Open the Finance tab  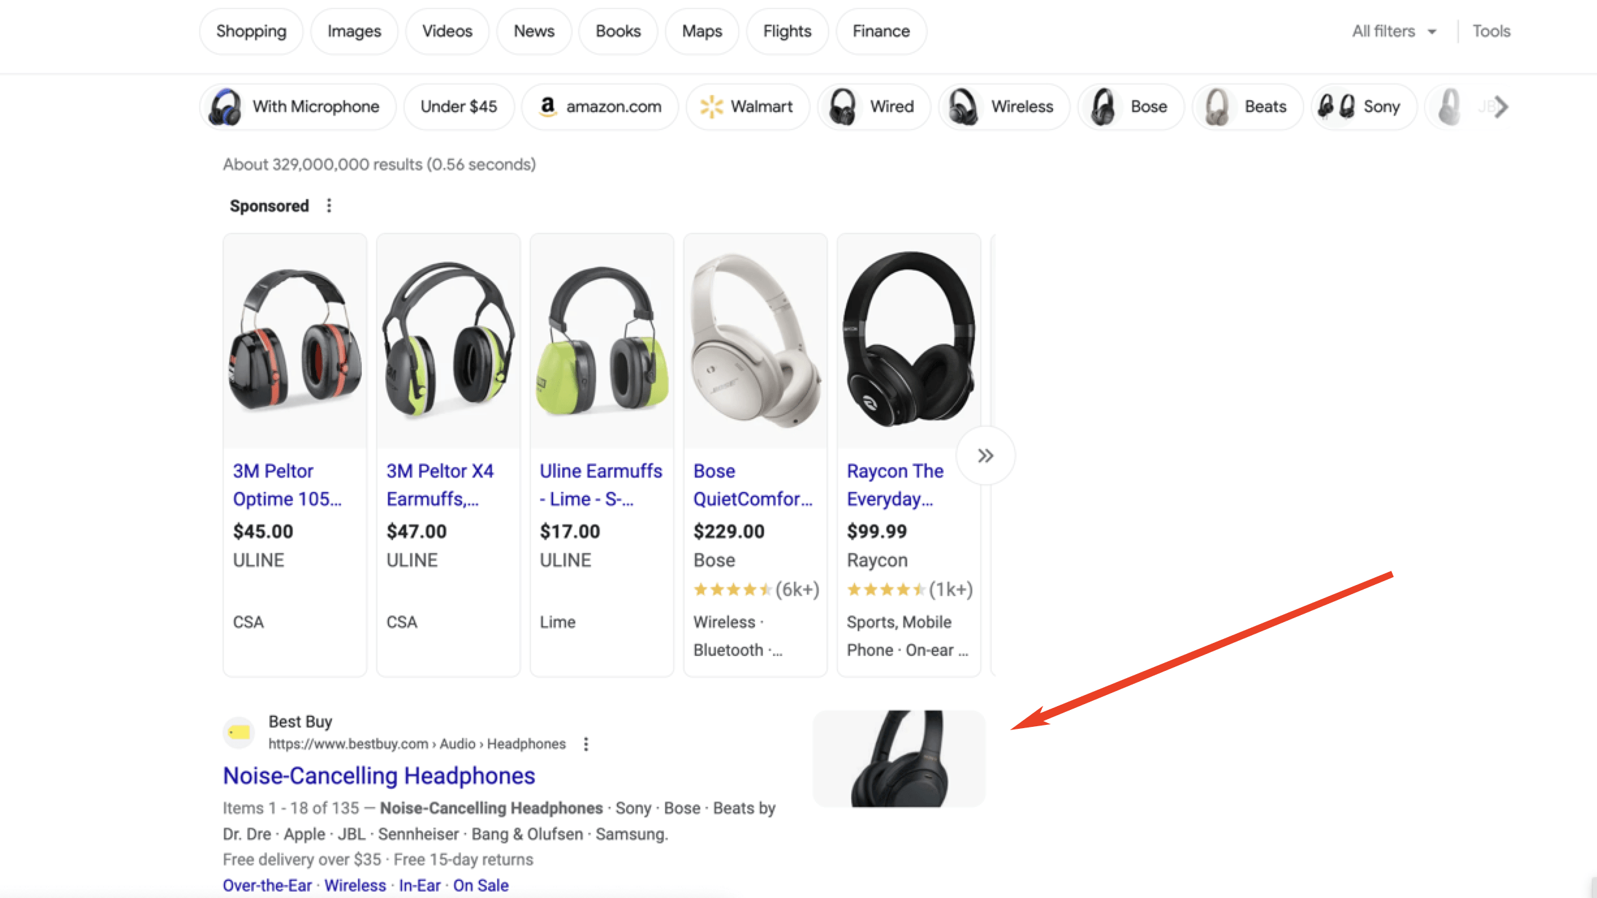(881, 31)
